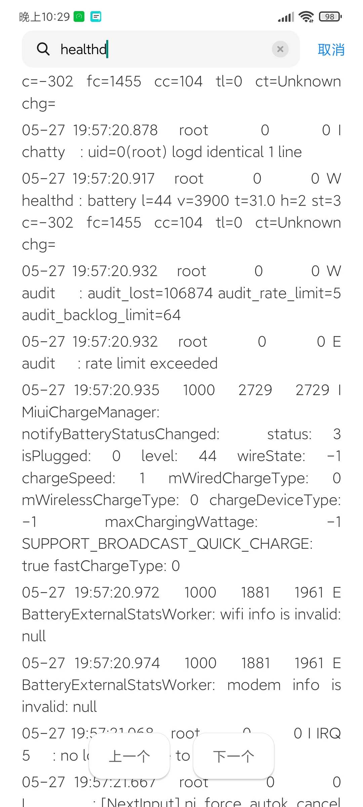Tap the search magnifier icon

tap(43, 49)
